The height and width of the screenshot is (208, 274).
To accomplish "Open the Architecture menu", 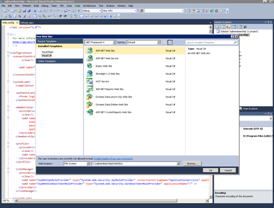I will (x=89, y=6).
